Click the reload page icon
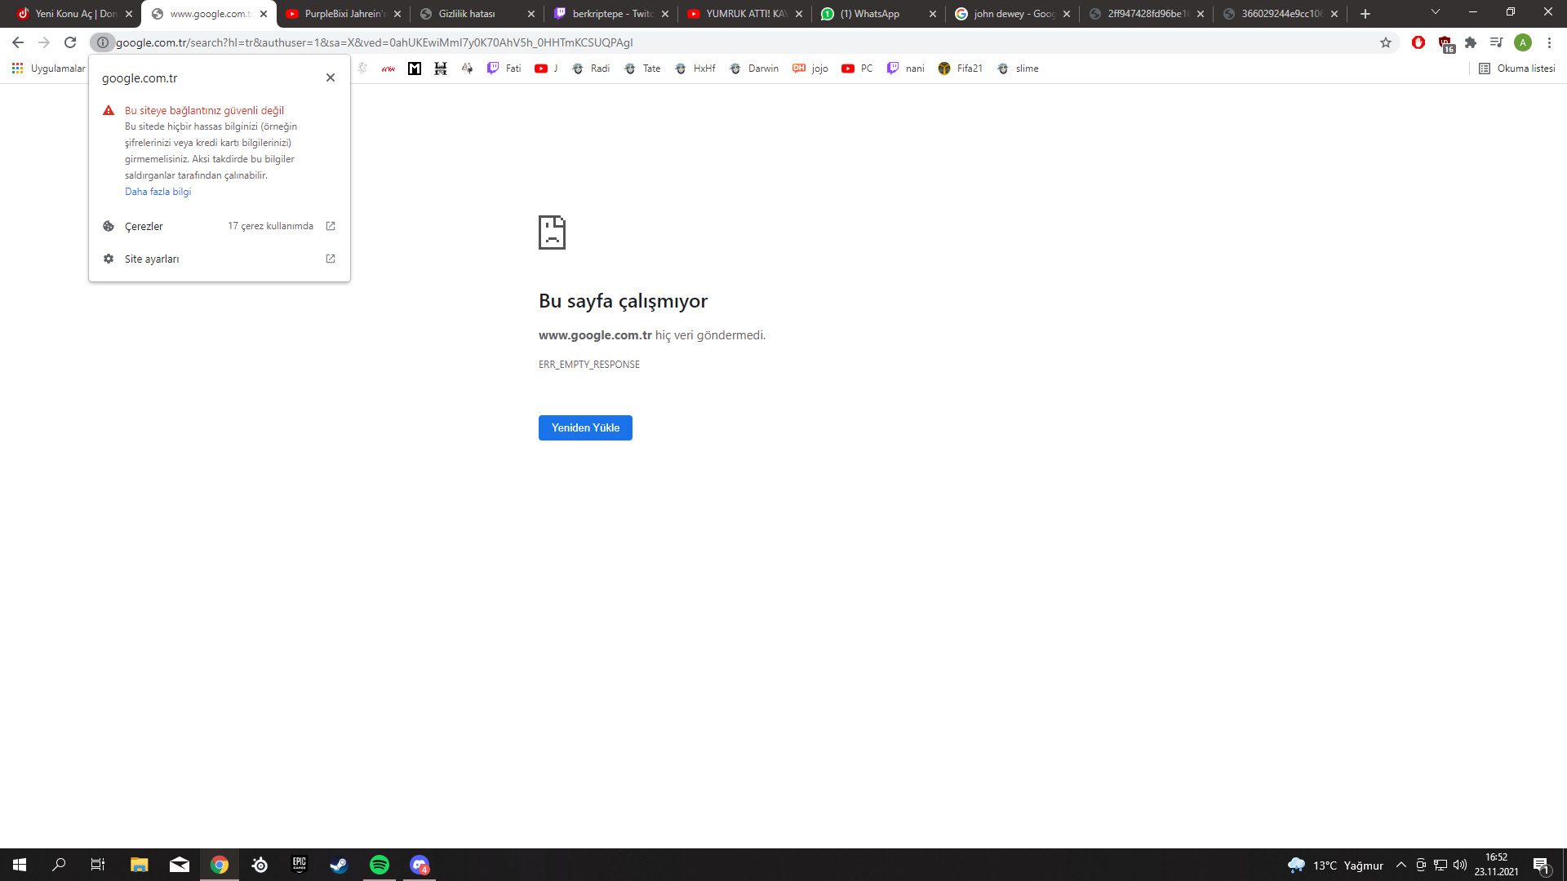 click(x=70, y=42)
